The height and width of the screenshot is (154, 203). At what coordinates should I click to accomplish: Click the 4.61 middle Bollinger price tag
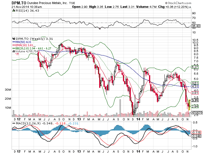(x=195, y=83)
